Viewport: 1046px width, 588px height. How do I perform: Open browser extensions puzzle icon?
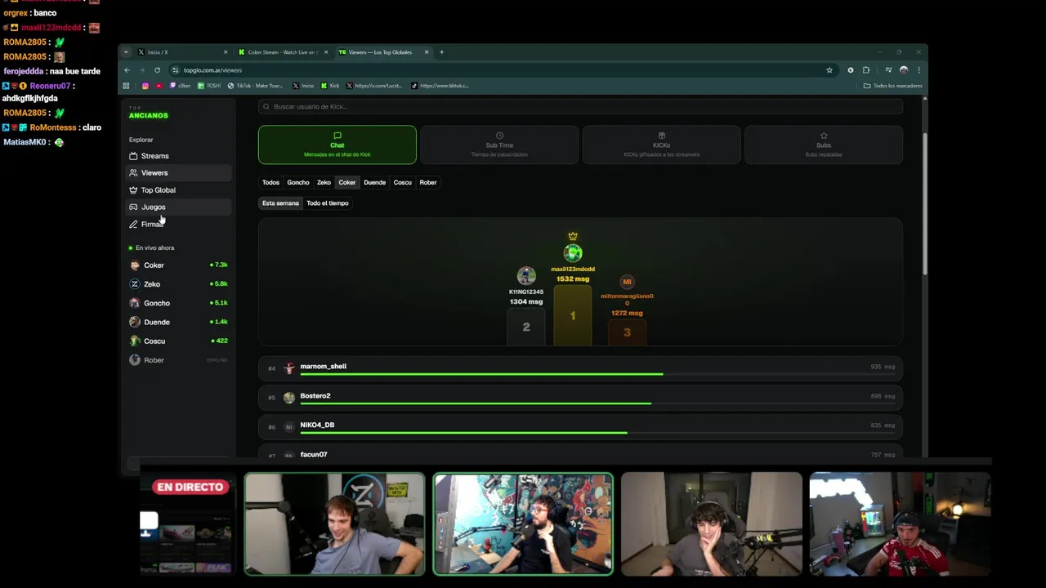[x=866, y=70]
